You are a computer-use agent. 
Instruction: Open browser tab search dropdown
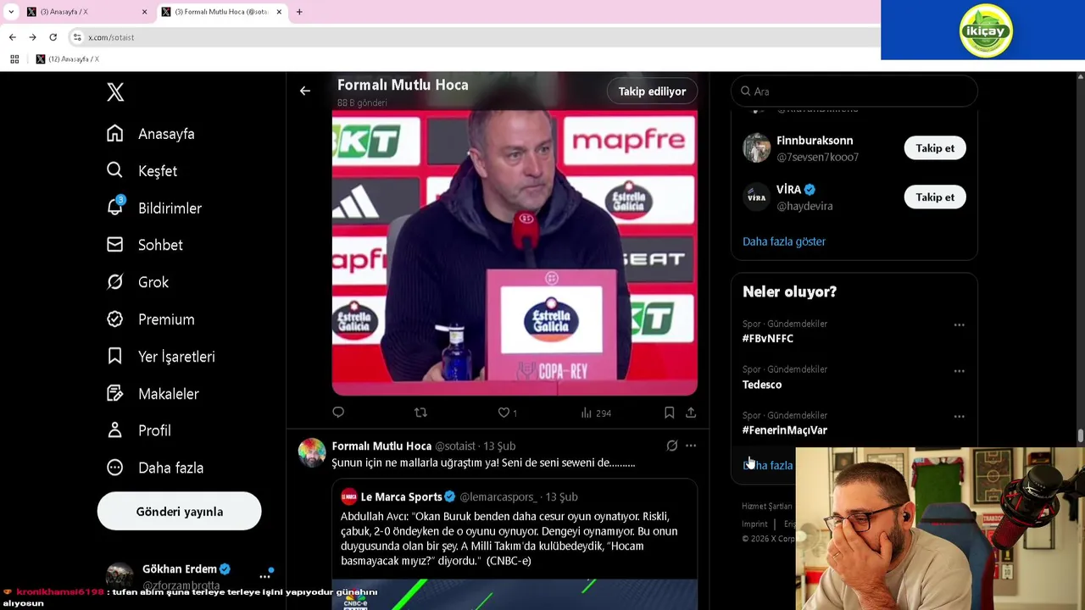click(10, 12)
